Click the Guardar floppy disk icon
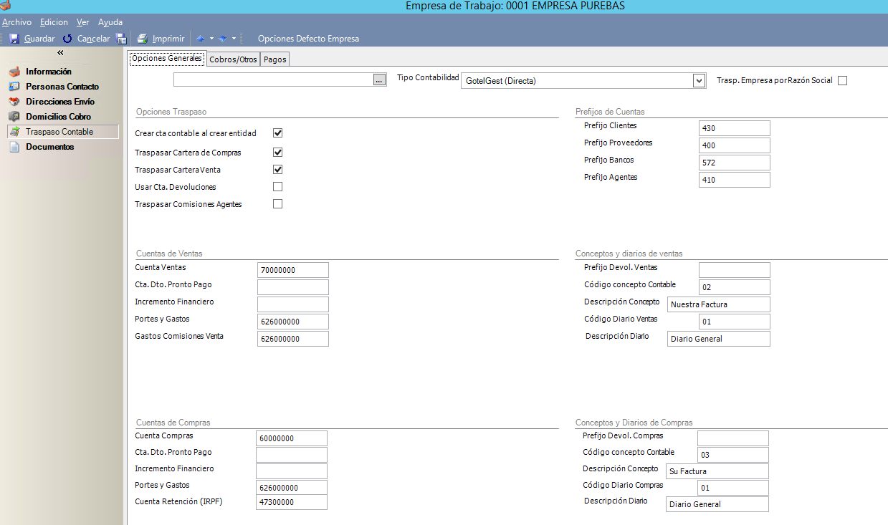This screenshot has height=525, width=888. 14,39
